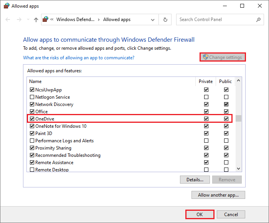The width and height of the screenshot is (269, 223).
Task: Click the Public column header
Action: tap(225, 81)
